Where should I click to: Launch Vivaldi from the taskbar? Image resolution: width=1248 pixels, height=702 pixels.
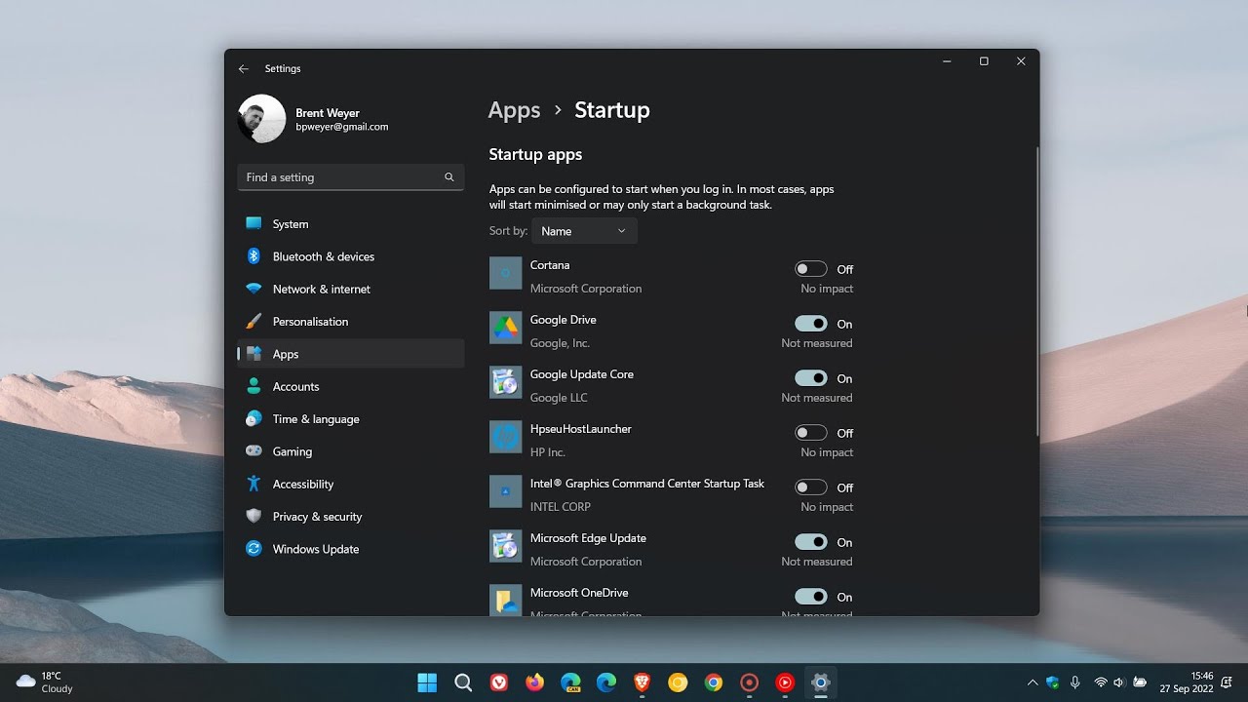[499, 682]
